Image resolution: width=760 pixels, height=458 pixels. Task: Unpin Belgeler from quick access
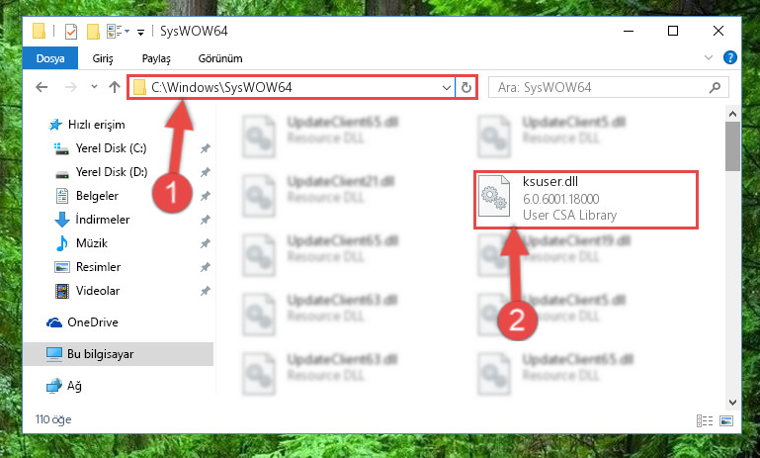[x=206, y=196]
